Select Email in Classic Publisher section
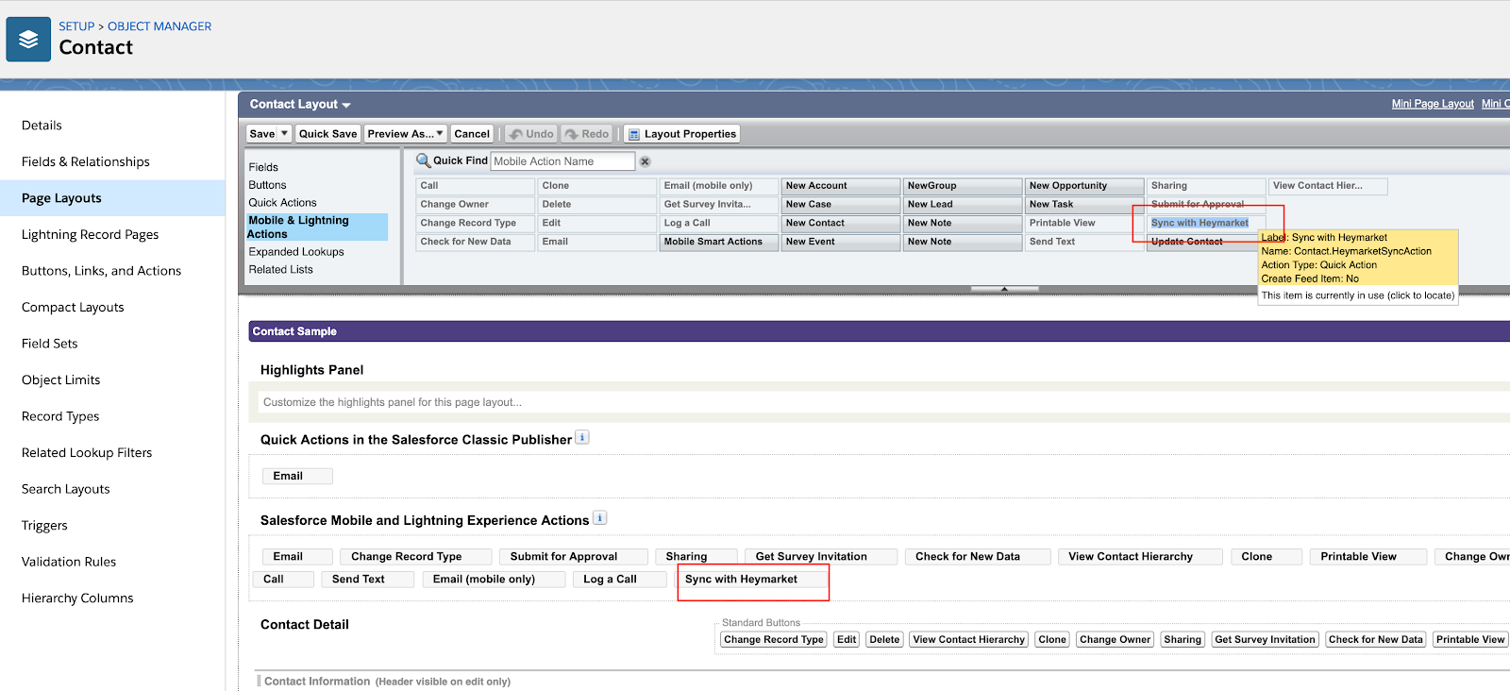 point(297,477)
